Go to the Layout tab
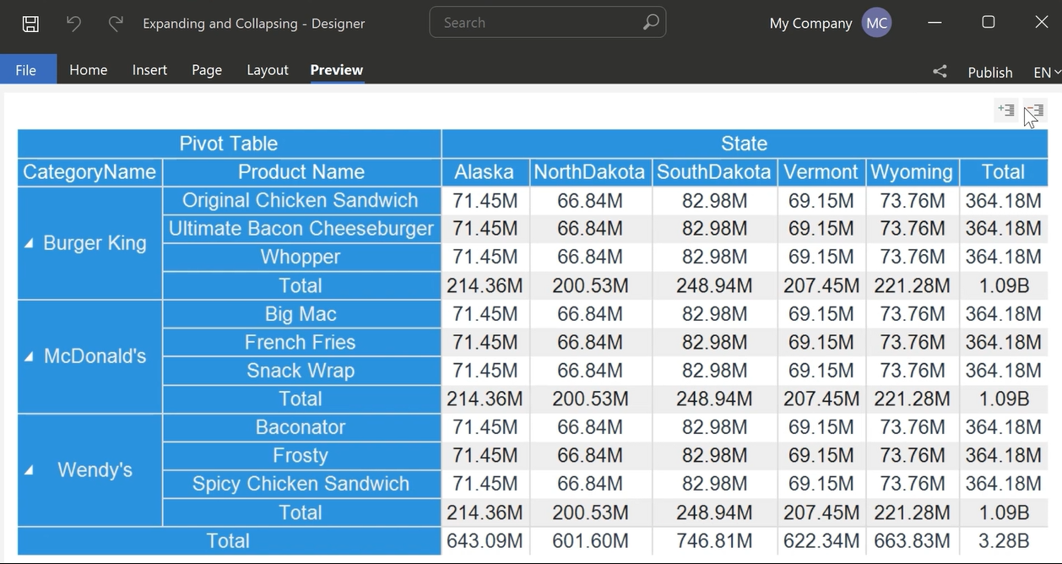 [x=268, y=70]
